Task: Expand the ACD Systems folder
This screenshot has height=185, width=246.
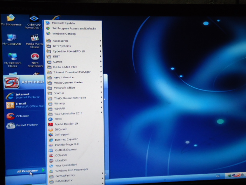Action: 74,46
